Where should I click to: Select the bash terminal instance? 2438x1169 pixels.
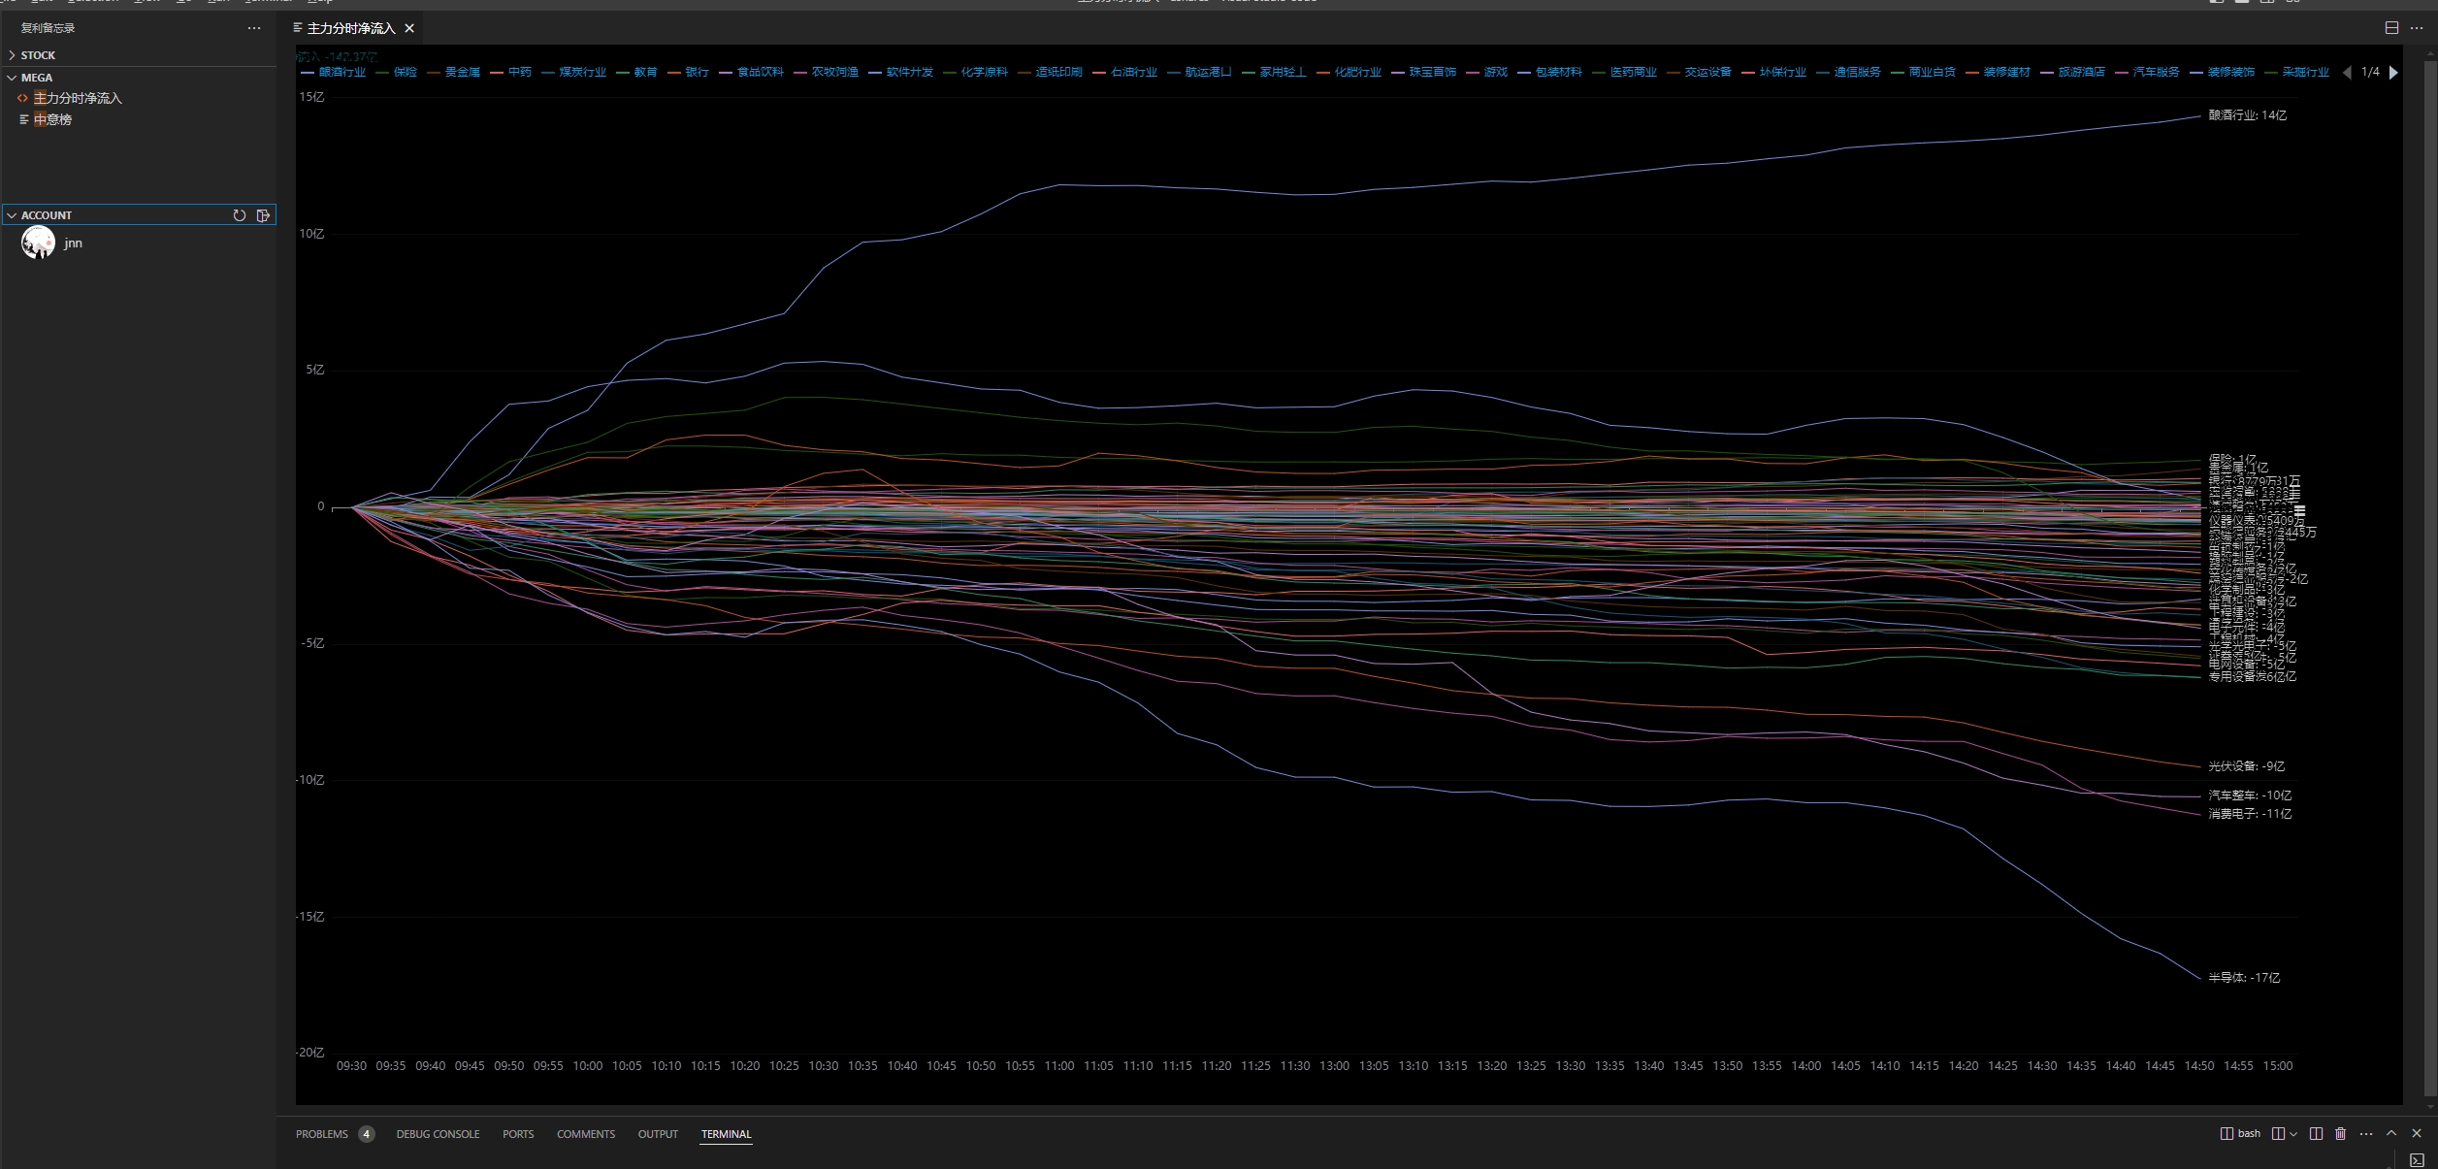tap(2240, 1133)
